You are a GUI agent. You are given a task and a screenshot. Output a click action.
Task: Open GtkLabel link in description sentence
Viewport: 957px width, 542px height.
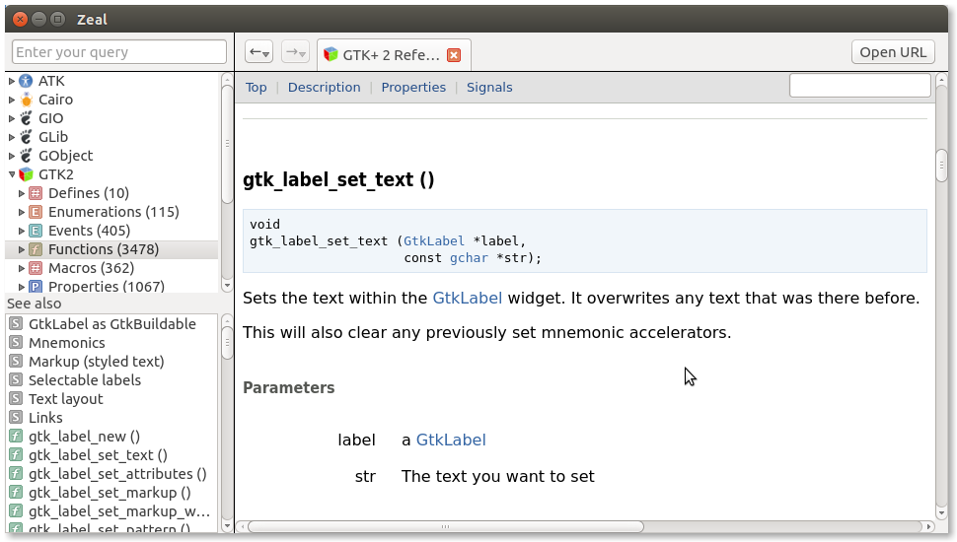pos(467,299)
